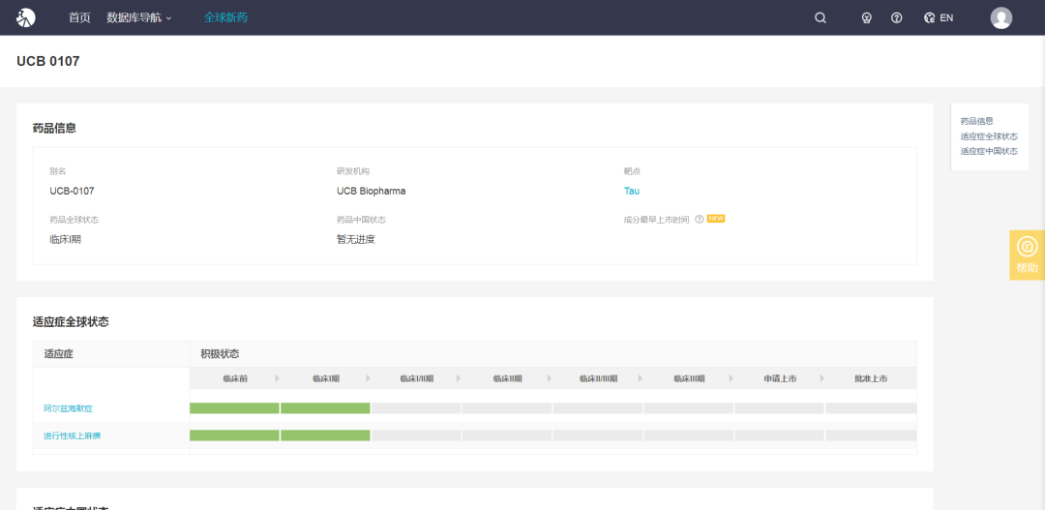
Task: Expand the 数据库导航 dropdown
Action: 138,18
